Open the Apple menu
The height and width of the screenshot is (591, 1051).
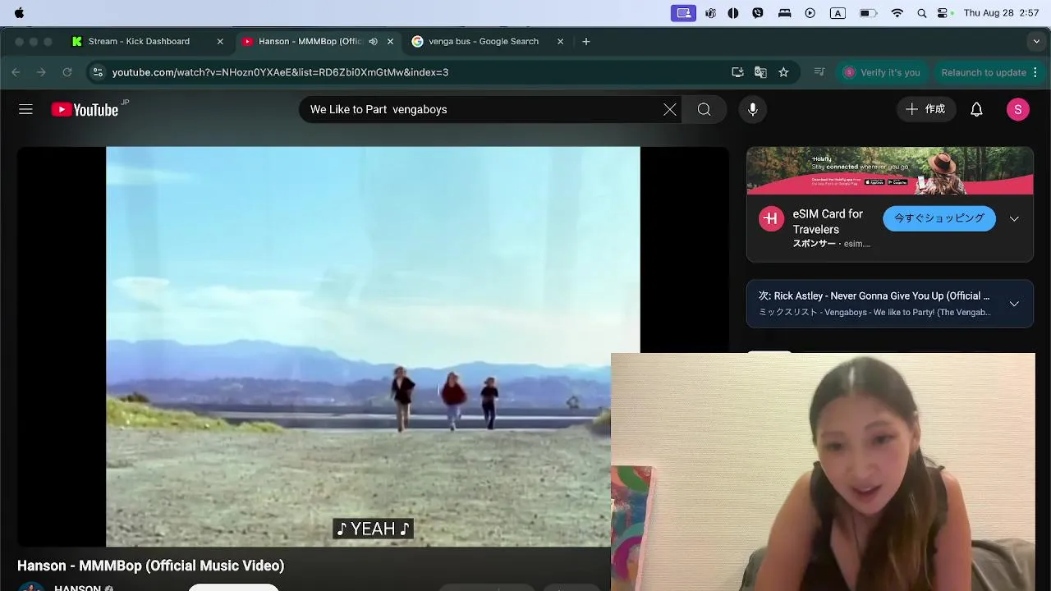[19, 13]
